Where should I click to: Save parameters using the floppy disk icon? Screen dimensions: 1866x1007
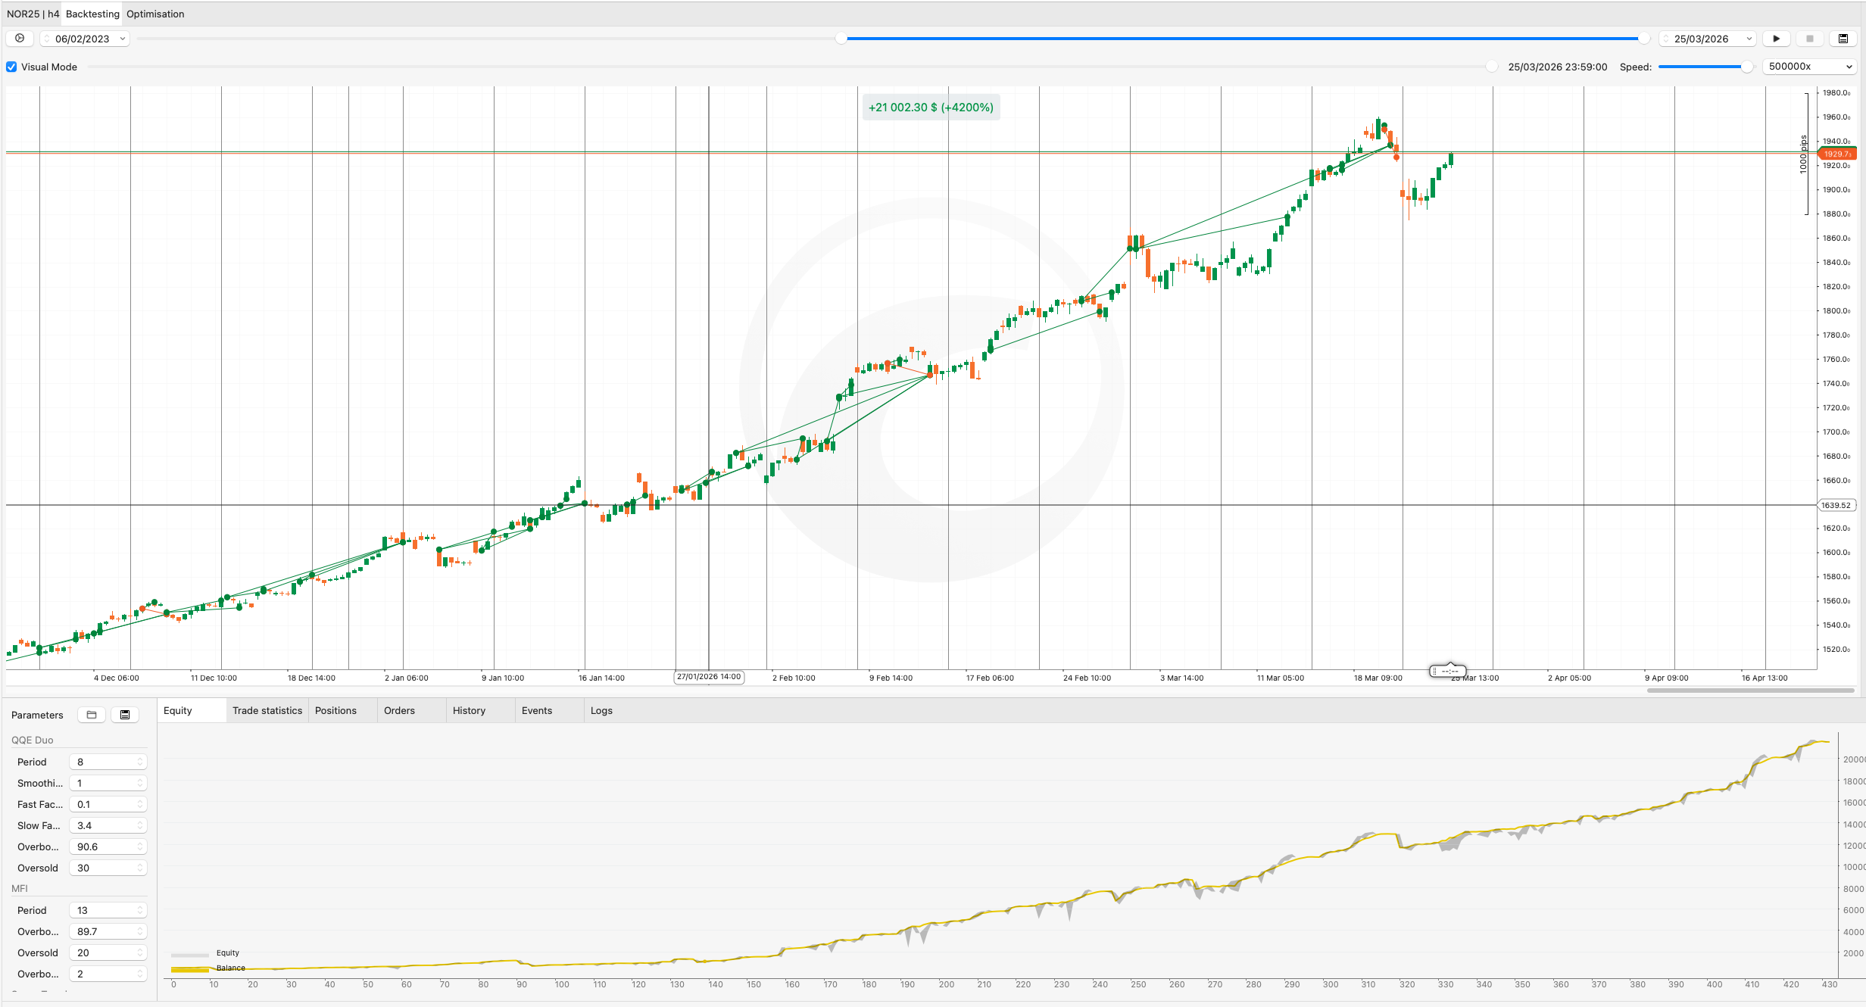125,715
